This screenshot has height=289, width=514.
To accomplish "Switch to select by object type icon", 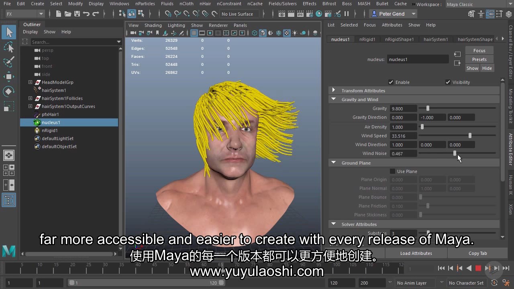I will click(132, 14).
